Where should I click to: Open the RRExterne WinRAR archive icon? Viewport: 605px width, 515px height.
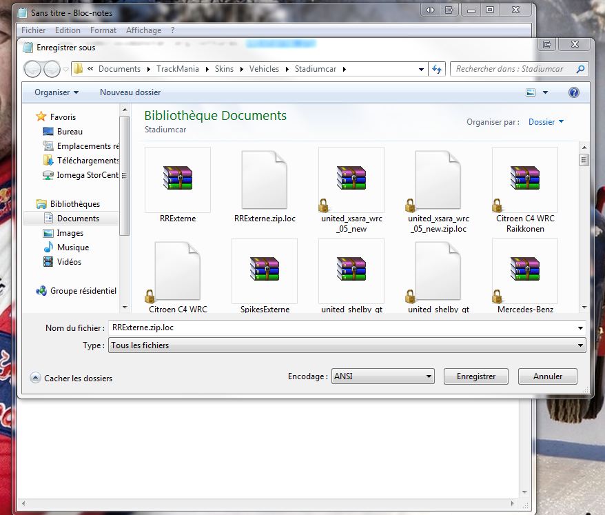click(178, 178)
